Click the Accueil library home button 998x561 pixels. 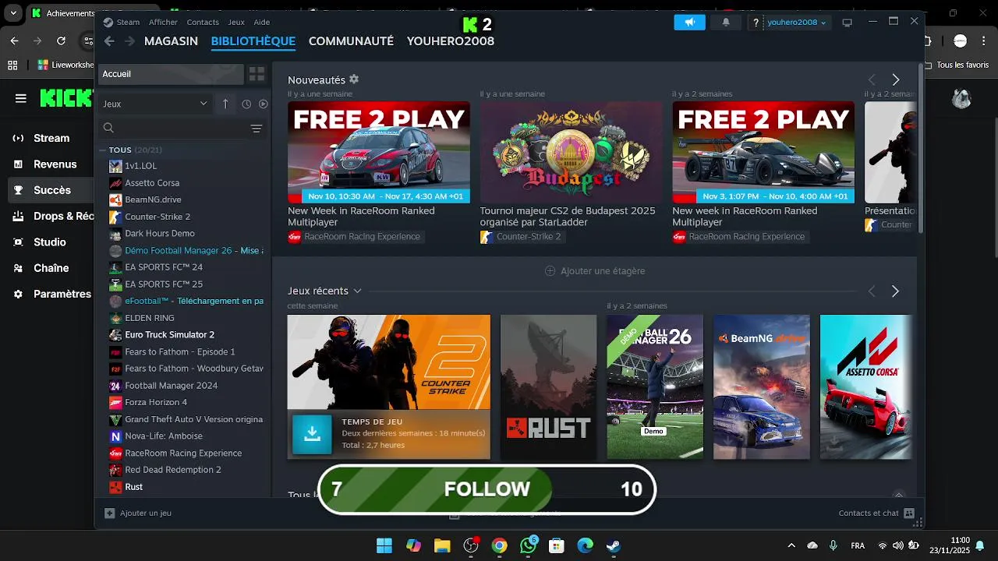tap(171, 74)
